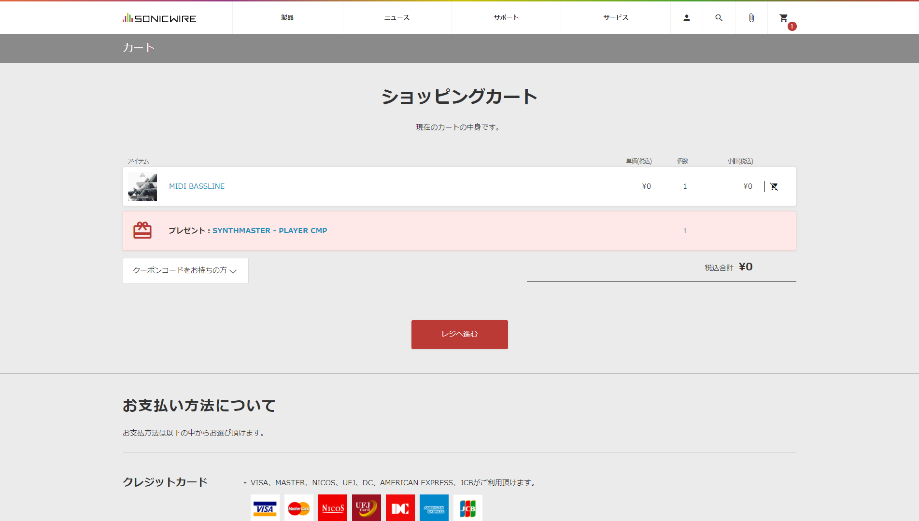
Task: Click the レジへ進む checkout button
Action: (x=459, y=334)
